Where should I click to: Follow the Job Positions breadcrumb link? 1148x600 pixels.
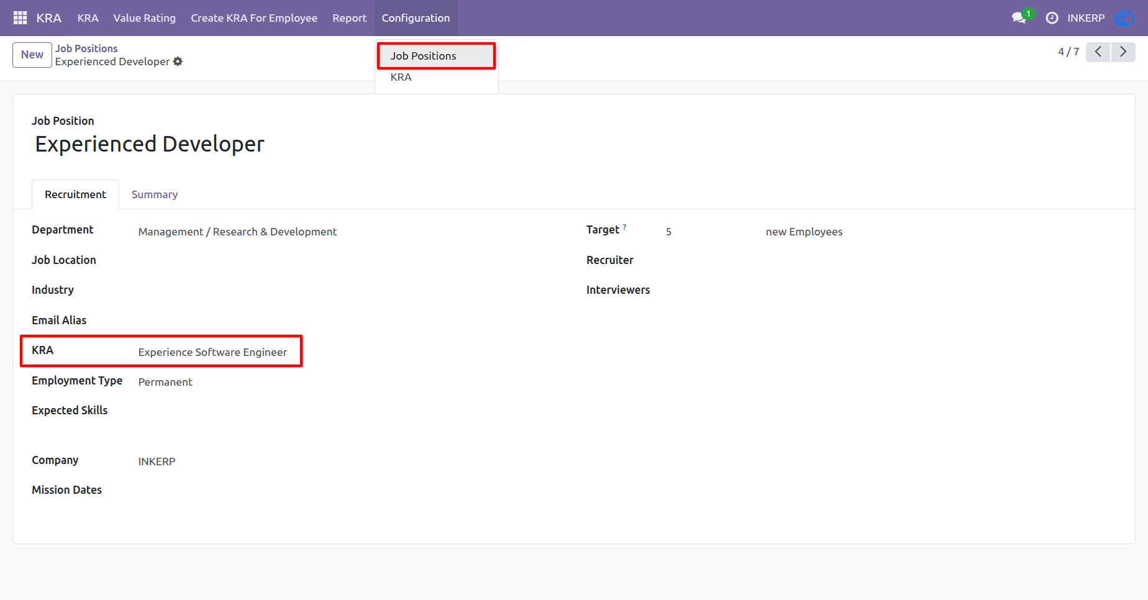click(x=86, y=48)
